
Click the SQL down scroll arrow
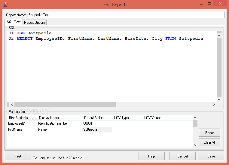[219, 99]
